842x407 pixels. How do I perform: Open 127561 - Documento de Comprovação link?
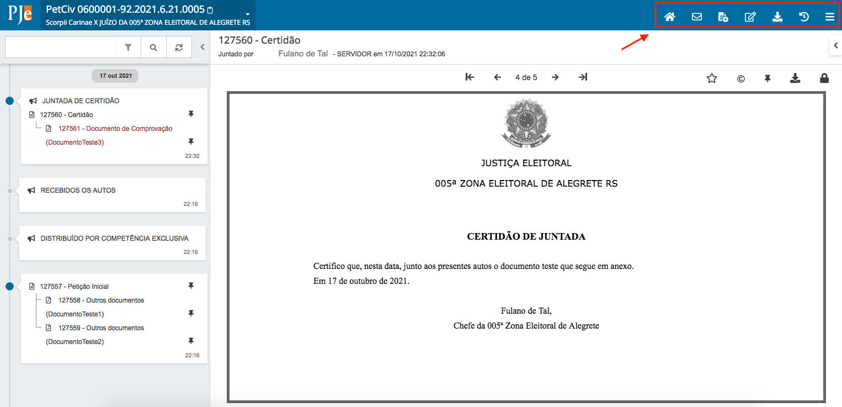[x=115, y=129]
